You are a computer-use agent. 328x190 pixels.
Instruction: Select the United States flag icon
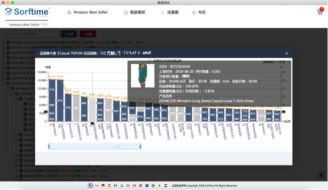tap(90, 185)
